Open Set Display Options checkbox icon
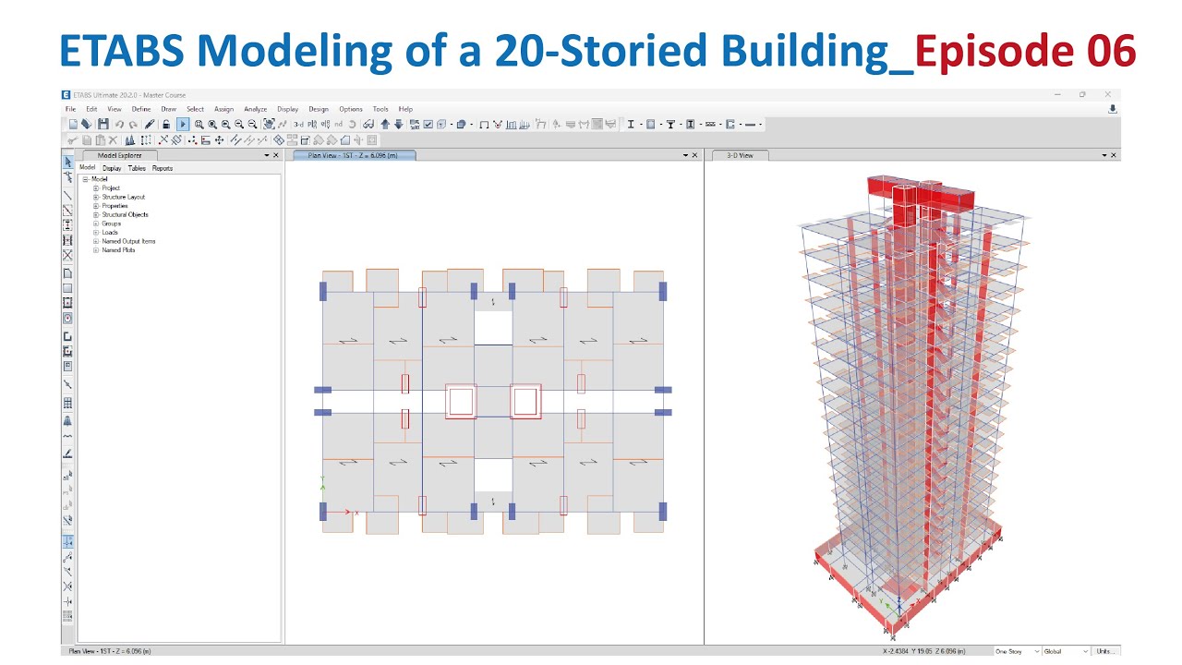The image size is (1182, 665). pyautogui.click(x=428, y=124)
